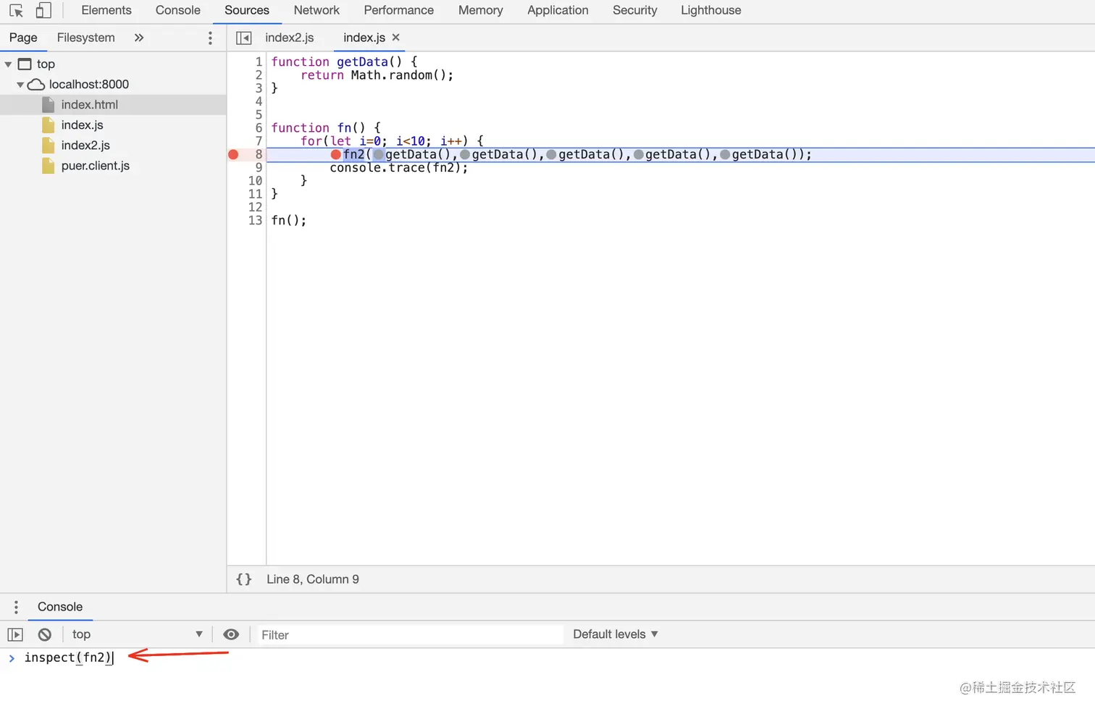The height and width of the screenshot is (714, 1095).
Task: Switch to the Performance tab
Action: coord(399,10)
